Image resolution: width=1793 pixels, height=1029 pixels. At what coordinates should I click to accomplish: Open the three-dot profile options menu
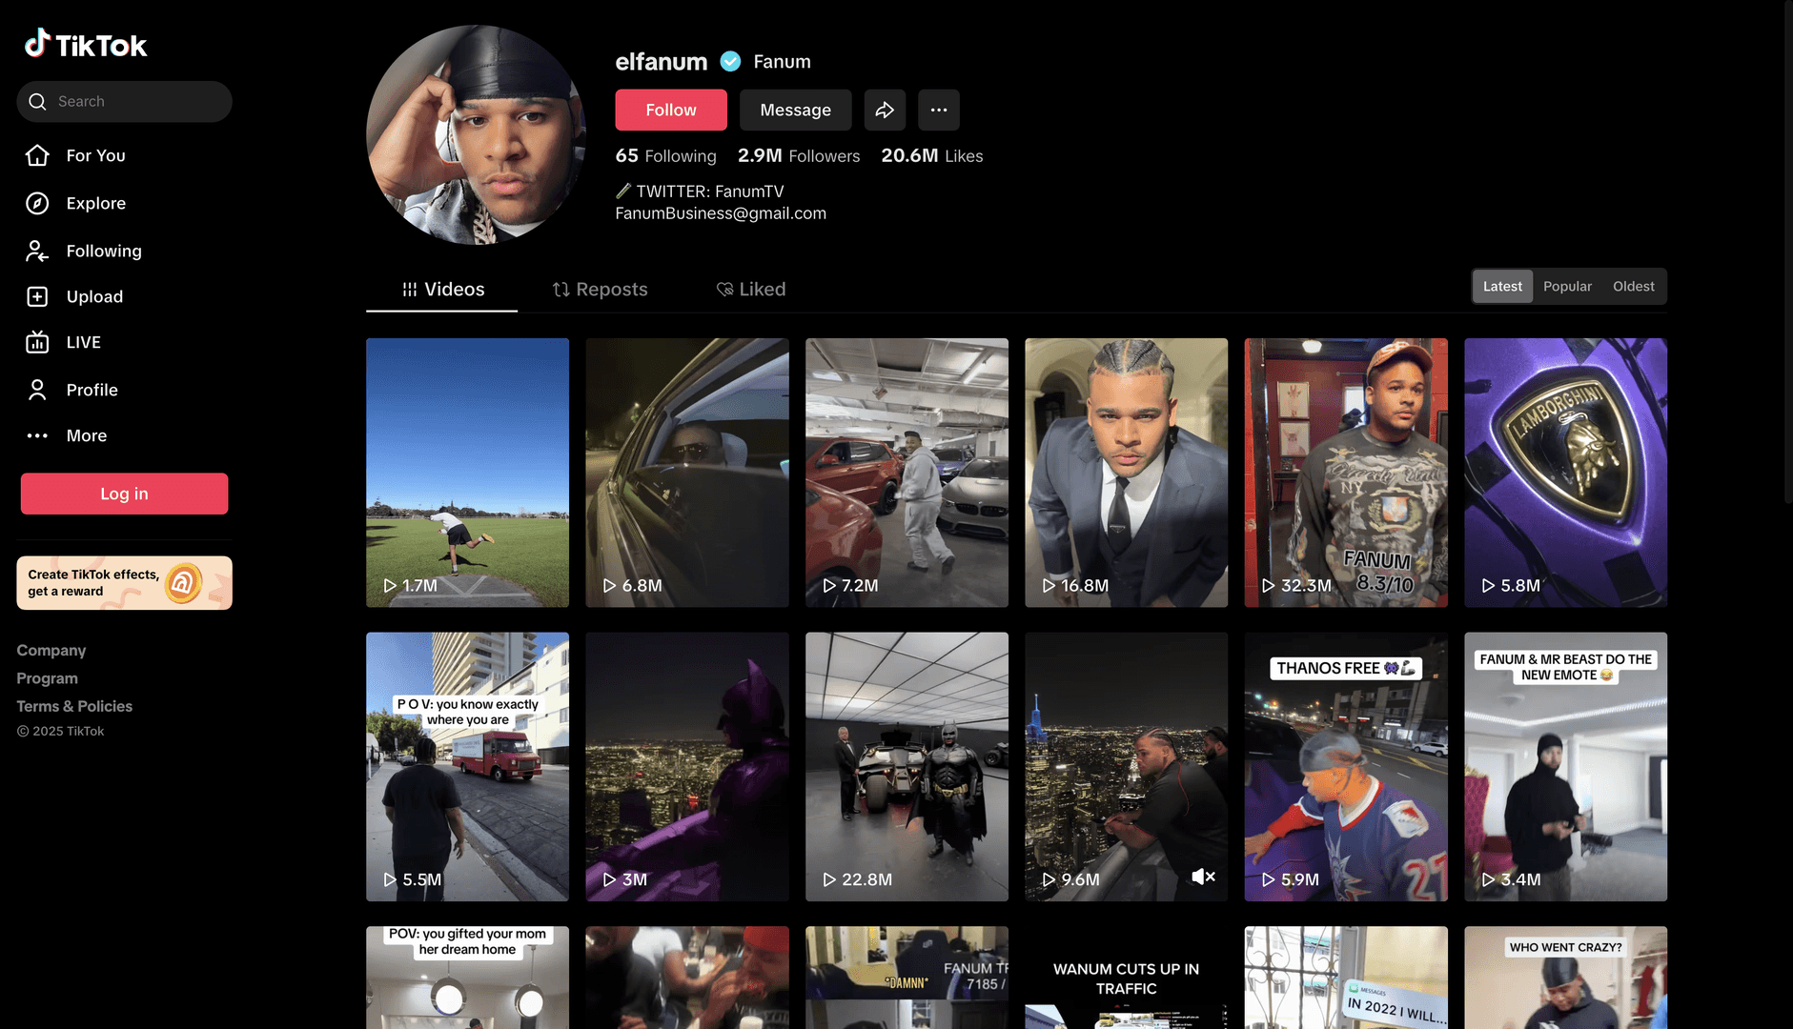938,110
